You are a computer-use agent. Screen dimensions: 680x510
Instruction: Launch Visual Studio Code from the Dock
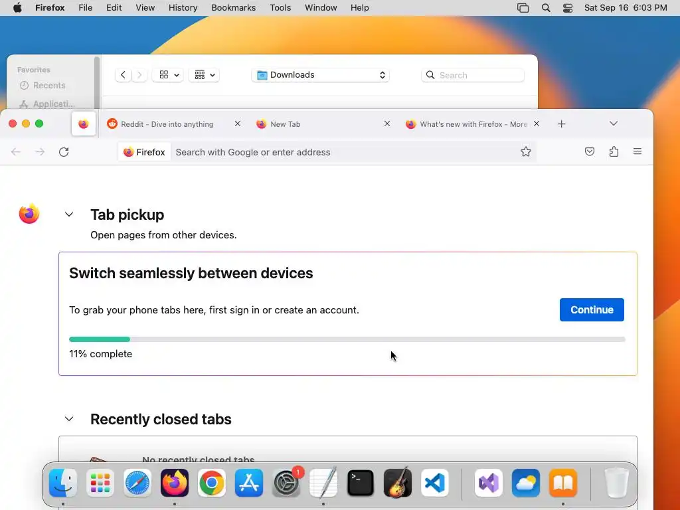coord(434,483)
